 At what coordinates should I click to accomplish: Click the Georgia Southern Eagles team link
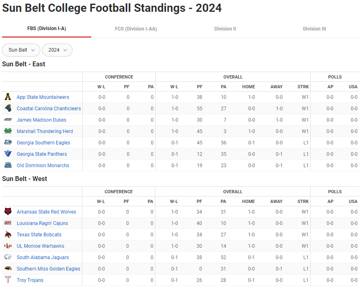[x=43, y=143]
